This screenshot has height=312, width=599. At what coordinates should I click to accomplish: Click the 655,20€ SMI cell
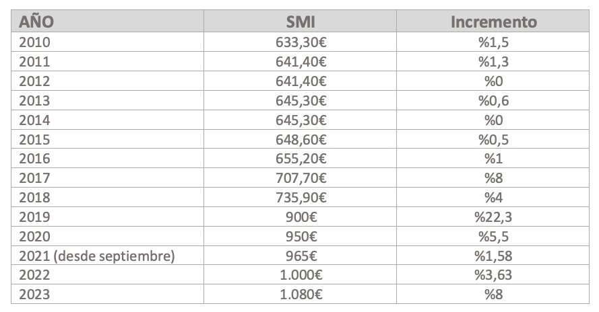[x=301, y=158]
